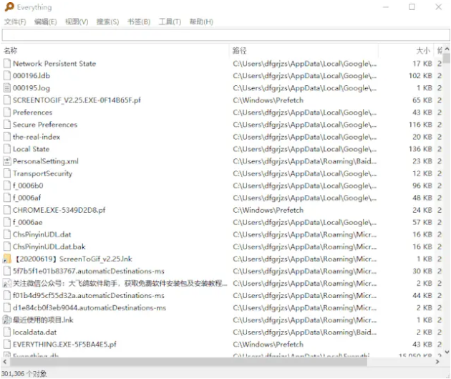The height and width of the screenshot is (379, 451).
Task: Open the 编辑(E) menu
Action: (x=45, y=22)
